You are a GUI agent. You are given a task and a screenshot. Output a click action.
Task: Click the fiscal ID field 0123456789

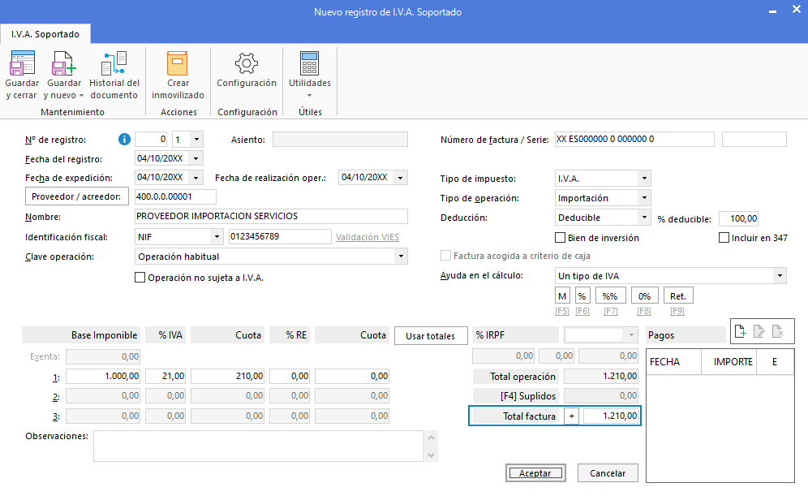(280, 237)
